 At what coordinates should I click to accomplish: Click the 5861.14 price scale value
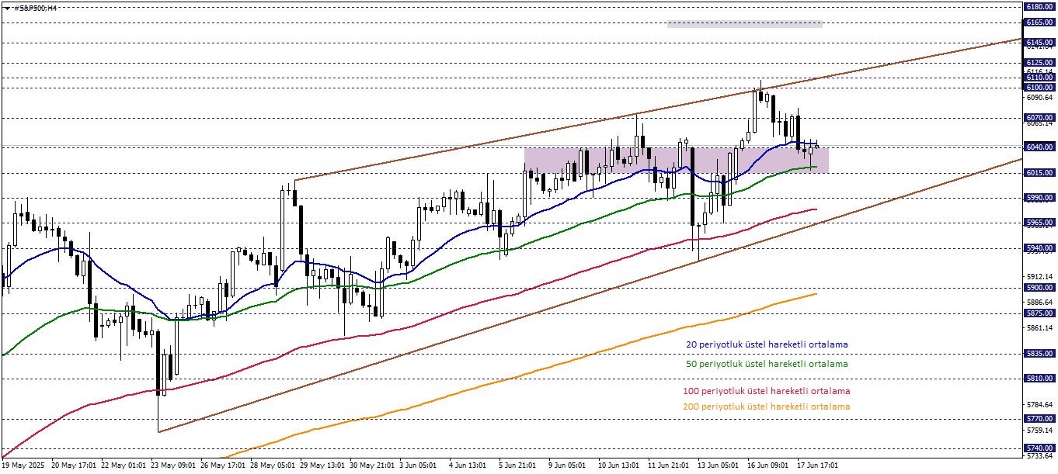[x=1039, y=328]
